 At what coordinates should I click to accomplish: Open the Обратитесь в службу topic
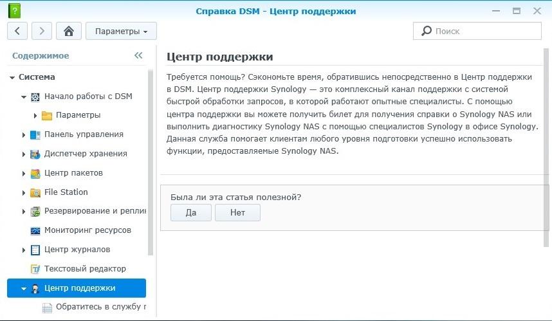(100, 307)
